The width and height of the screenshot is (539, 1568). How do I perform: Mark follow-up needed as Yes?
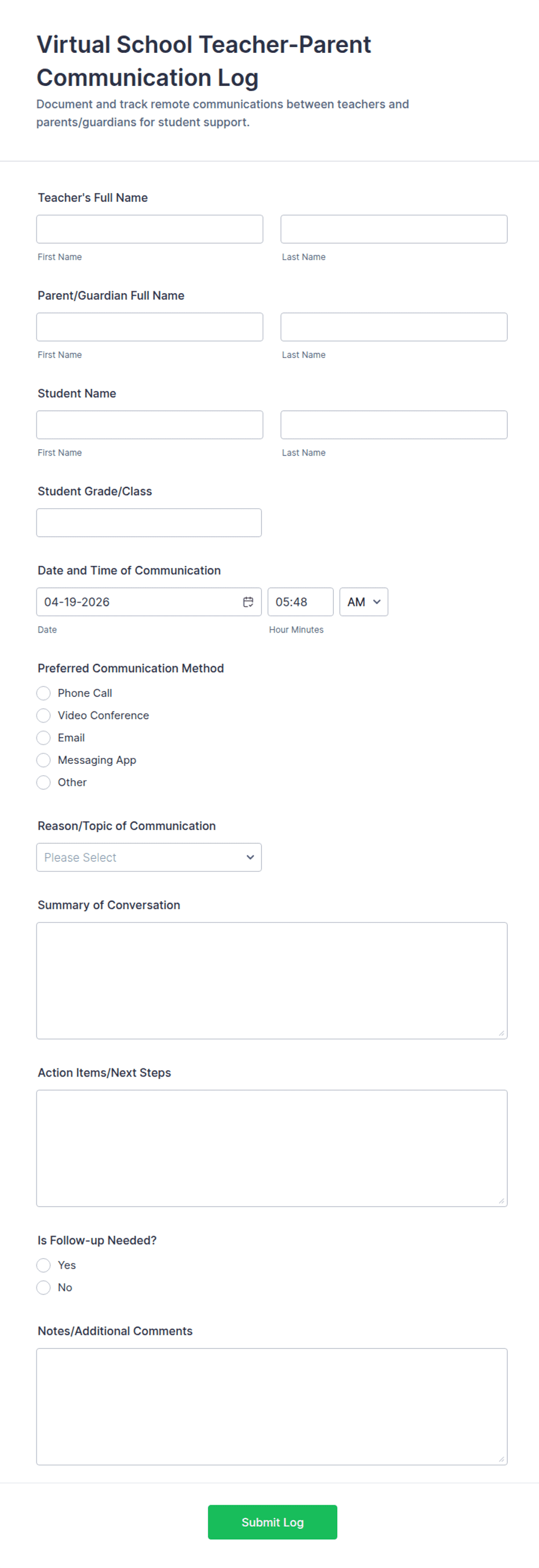[x=43, y=1265]
